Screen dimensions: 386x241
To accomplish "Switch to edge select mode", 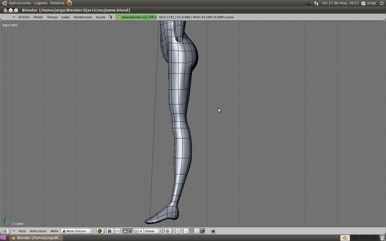I will click(192, 231).
